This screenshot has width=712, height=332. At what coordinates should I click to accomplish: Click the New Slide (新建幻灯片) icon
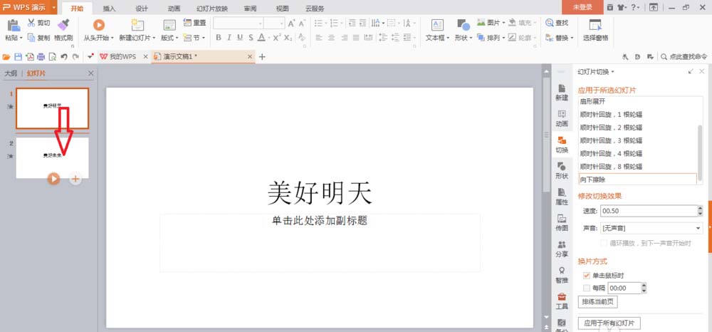pos(137,25)
